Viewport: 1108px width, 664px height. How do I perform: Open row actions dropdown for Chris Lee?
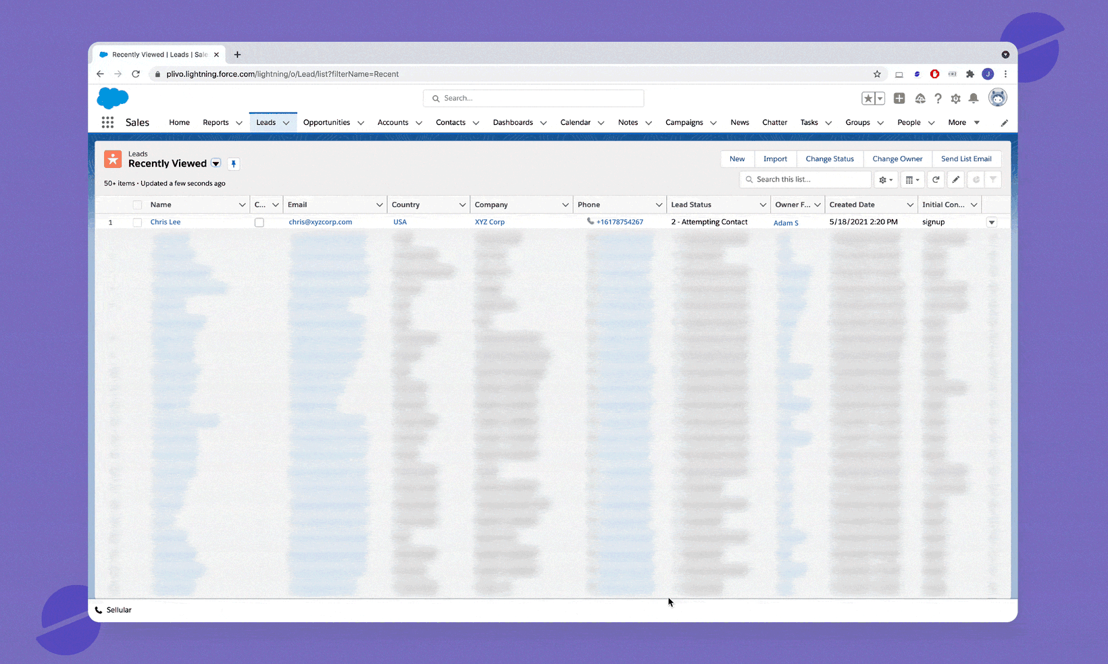992,222
